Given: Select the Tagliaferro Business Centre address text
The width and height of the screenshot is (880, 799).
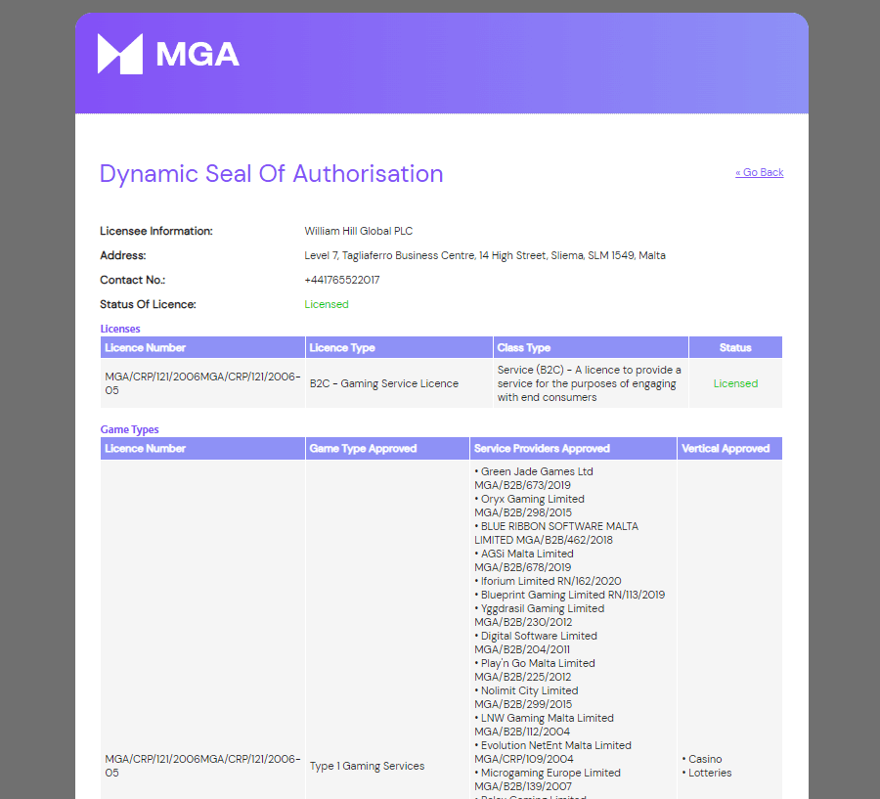Looking at the screenshot, I should point(485,255).
